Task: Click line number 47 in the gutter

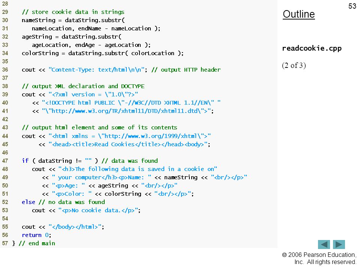Action: coord(5,161)
